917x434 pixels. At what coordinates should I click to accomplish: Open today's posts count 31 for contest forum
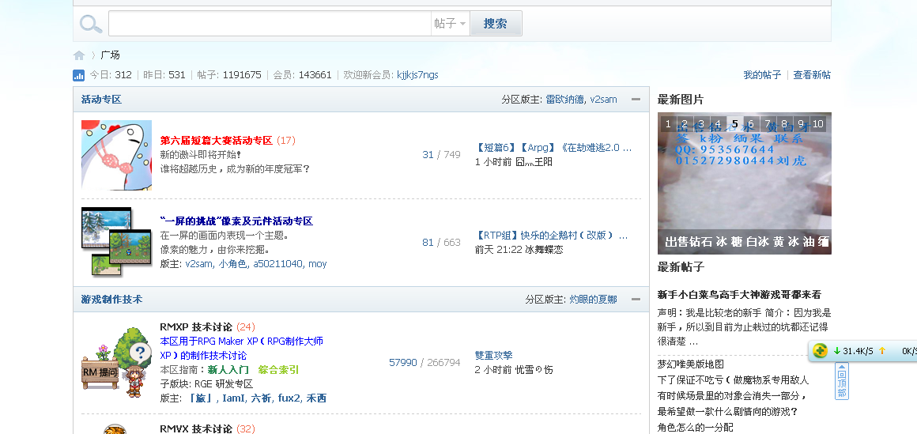[x=428, y=155]
